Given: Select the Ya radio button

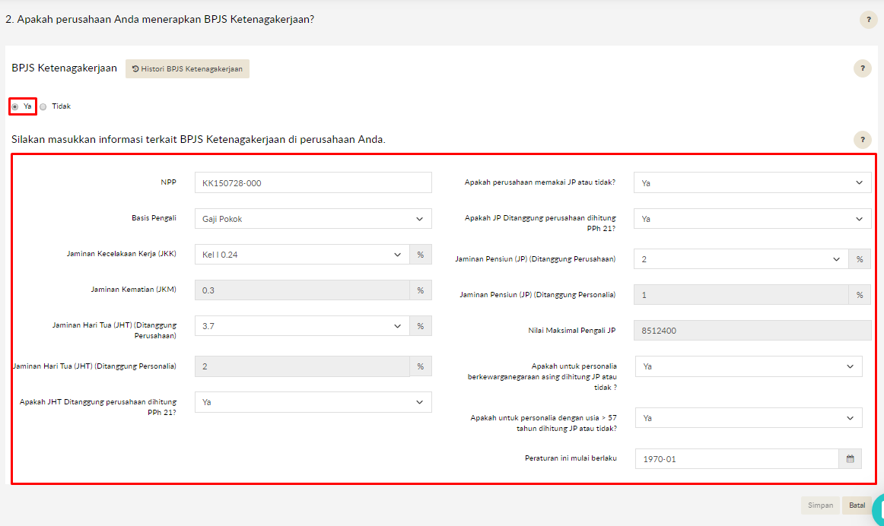Looking at the screenshot, I should 15,106.
